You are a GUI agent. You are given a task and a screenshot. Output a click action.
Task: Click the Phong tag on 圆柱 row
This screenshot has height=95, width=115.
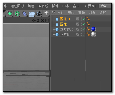coord(88,24)
